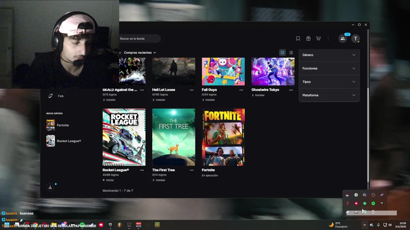Image resolution: width=410 pixels, height=230 pixels.
Task: Open Voicemeeter taskbar icon
Action: [x=139, y=225]
